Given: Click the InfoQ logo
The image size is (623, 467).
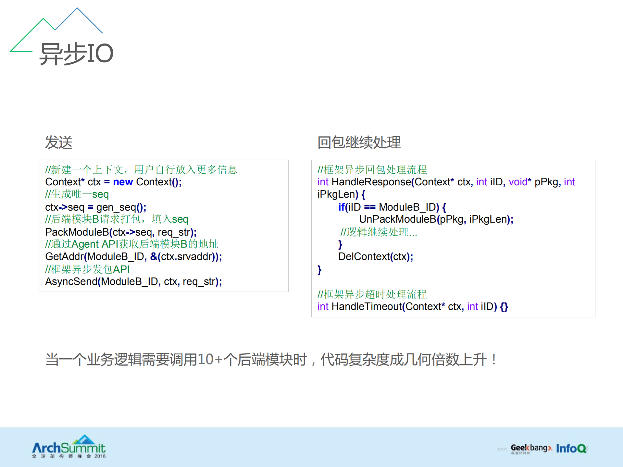Looking at the screenshot, I should coord(571,448).
